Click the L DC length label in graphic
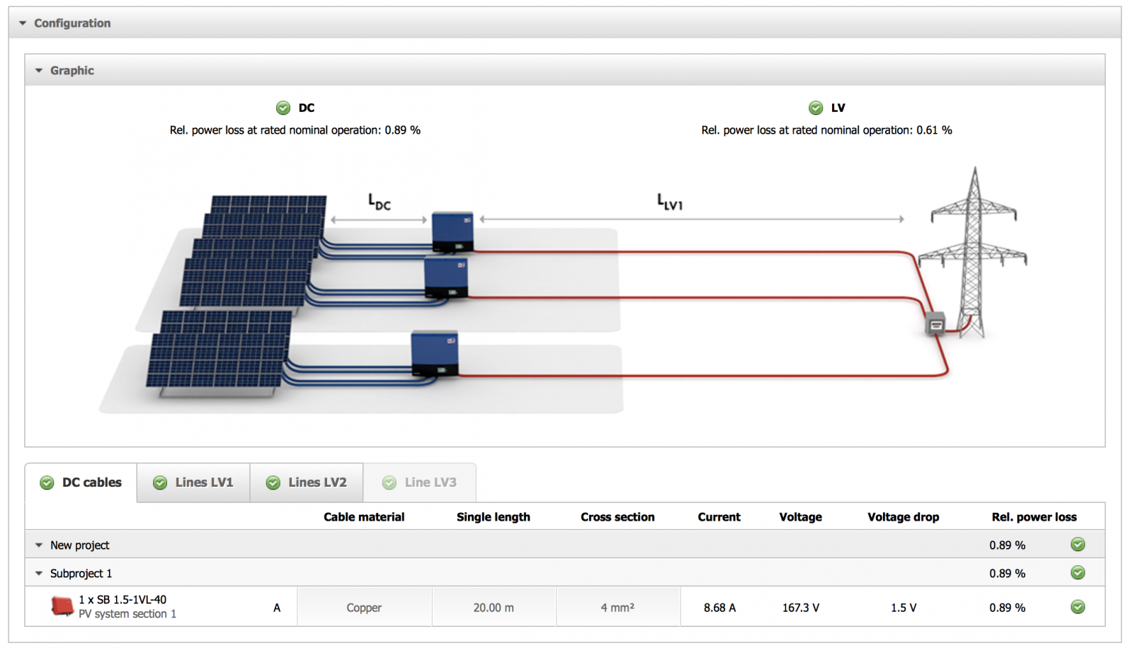Viewport: 1133px width, 648px height. (x=379, y=202)
